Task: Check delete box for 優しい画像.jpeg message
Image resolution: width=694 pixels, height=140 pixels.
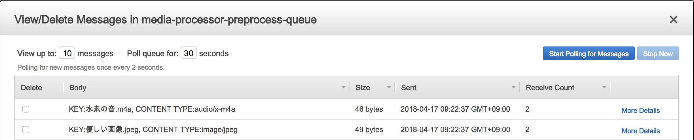Action: pyautogui.click(x=26, y=130)
